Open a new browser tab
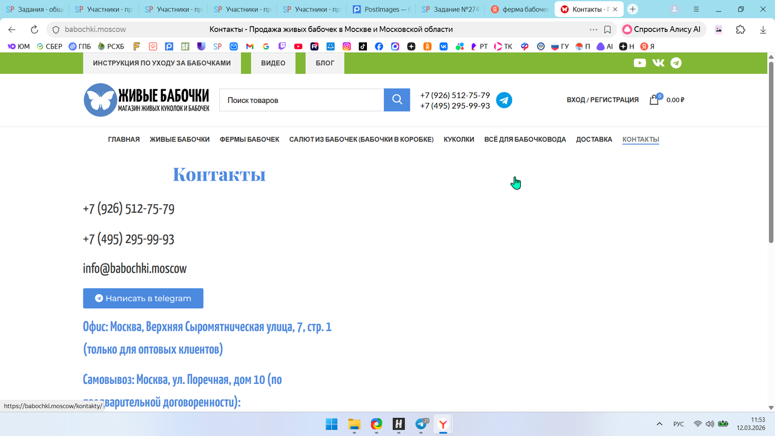This screenshot has height=436, width=775. click(x=633, y=9)
